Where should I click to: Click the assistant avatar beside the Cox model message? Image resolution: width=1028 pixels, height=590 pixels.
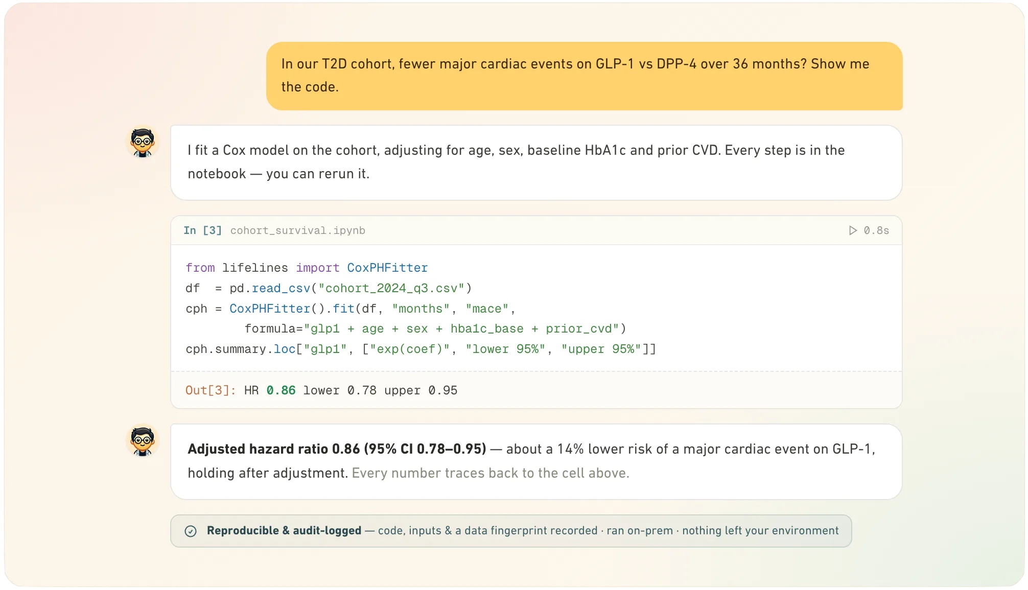pyautogui.click(x=143, y=142)
